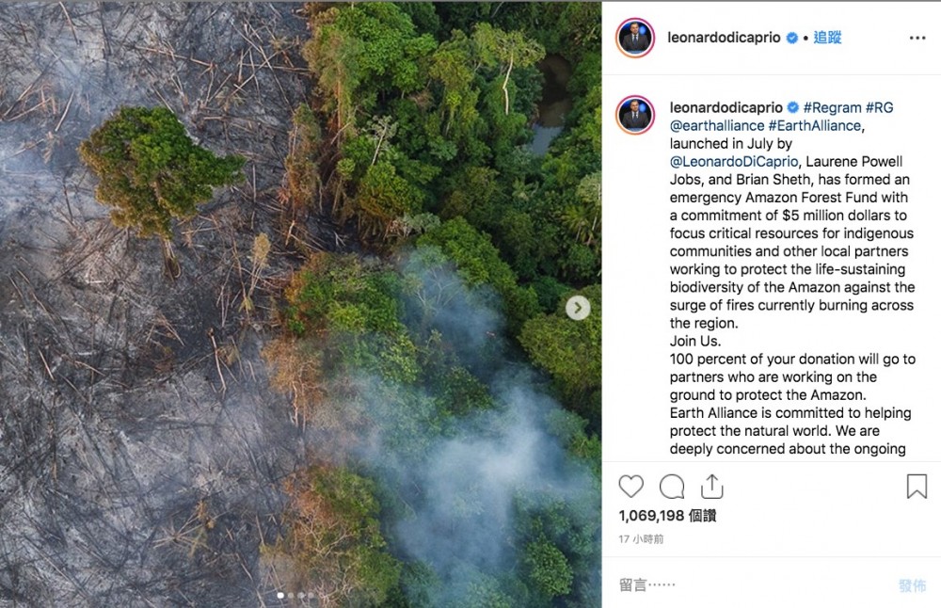The image size is (941, 608).
Task: Open leonardodicaprio username in post header
Action: click(725, 39)
